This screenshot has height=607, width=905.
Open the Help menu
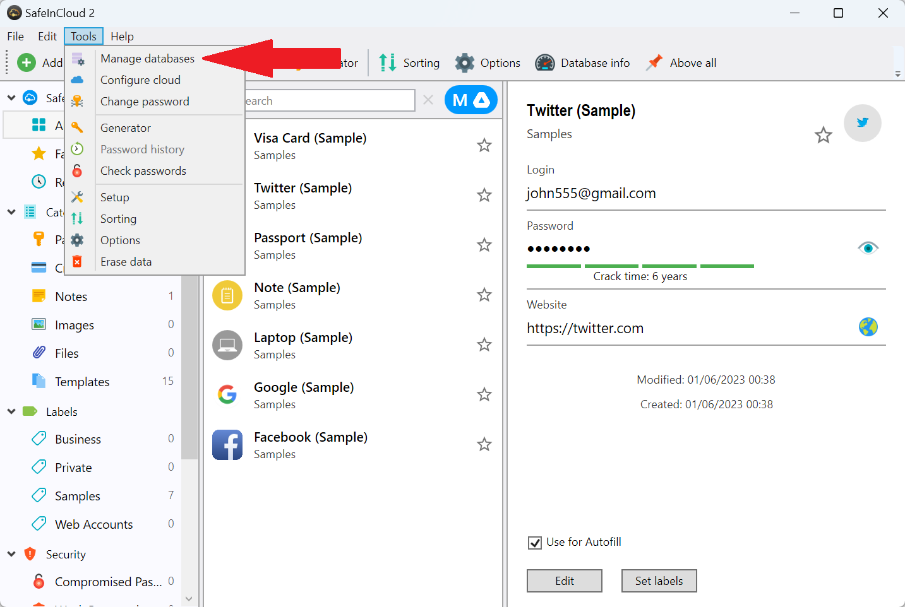(122, 37)
